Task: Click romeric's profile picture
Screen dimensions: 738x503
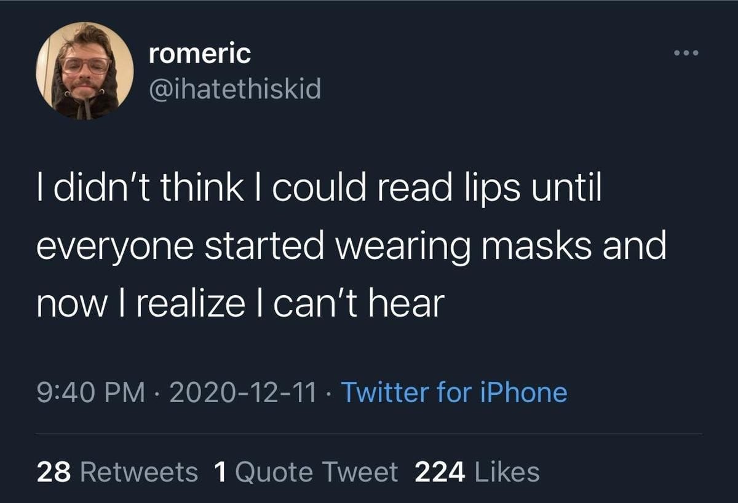Action: point(84,71)
